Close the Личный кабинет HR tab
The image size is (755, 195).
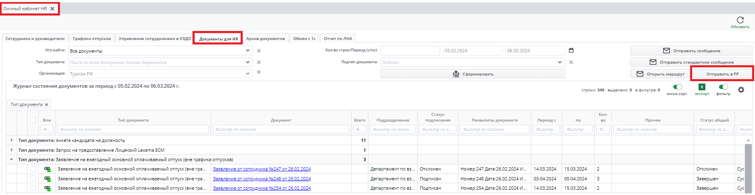(52, 9)
